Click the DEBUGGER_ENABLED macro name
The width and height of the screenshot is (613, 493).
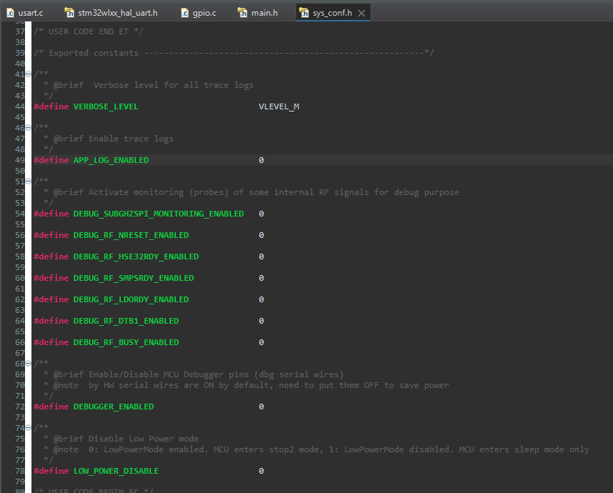[113, 407]
